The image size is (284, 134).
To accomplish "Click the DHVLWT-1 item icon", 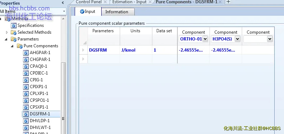I will (26, 128).
